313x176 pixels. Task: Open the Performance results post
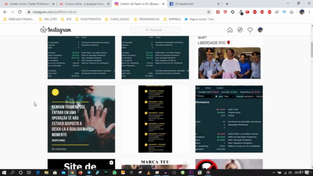229,119
